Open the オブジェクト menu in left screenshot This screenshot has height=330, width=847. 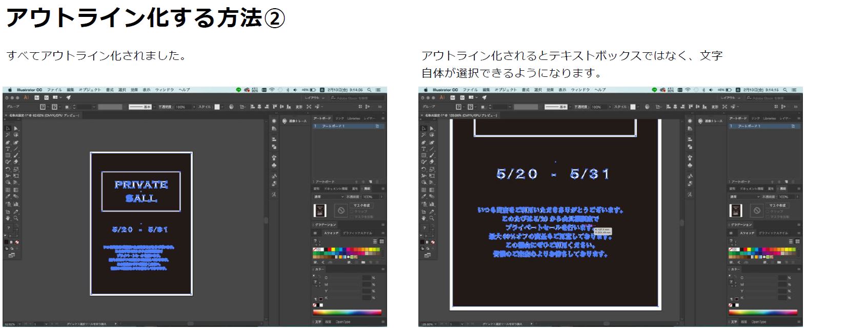(90, 90)
